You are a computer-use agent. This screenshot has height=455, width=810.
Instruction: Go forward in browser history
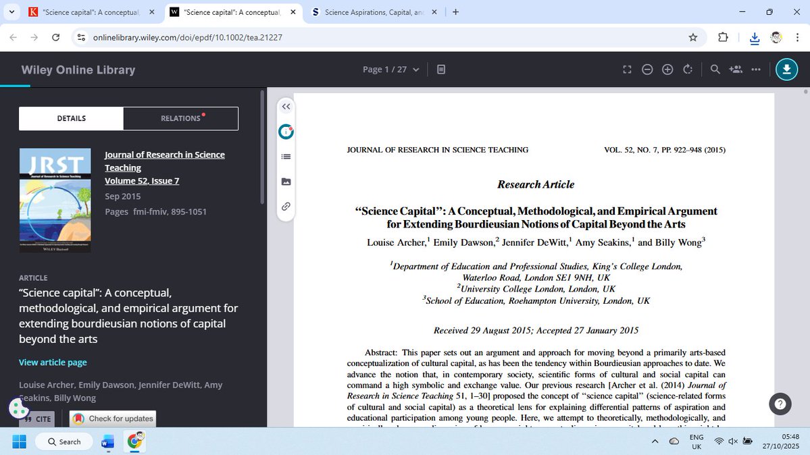point(34,37)
